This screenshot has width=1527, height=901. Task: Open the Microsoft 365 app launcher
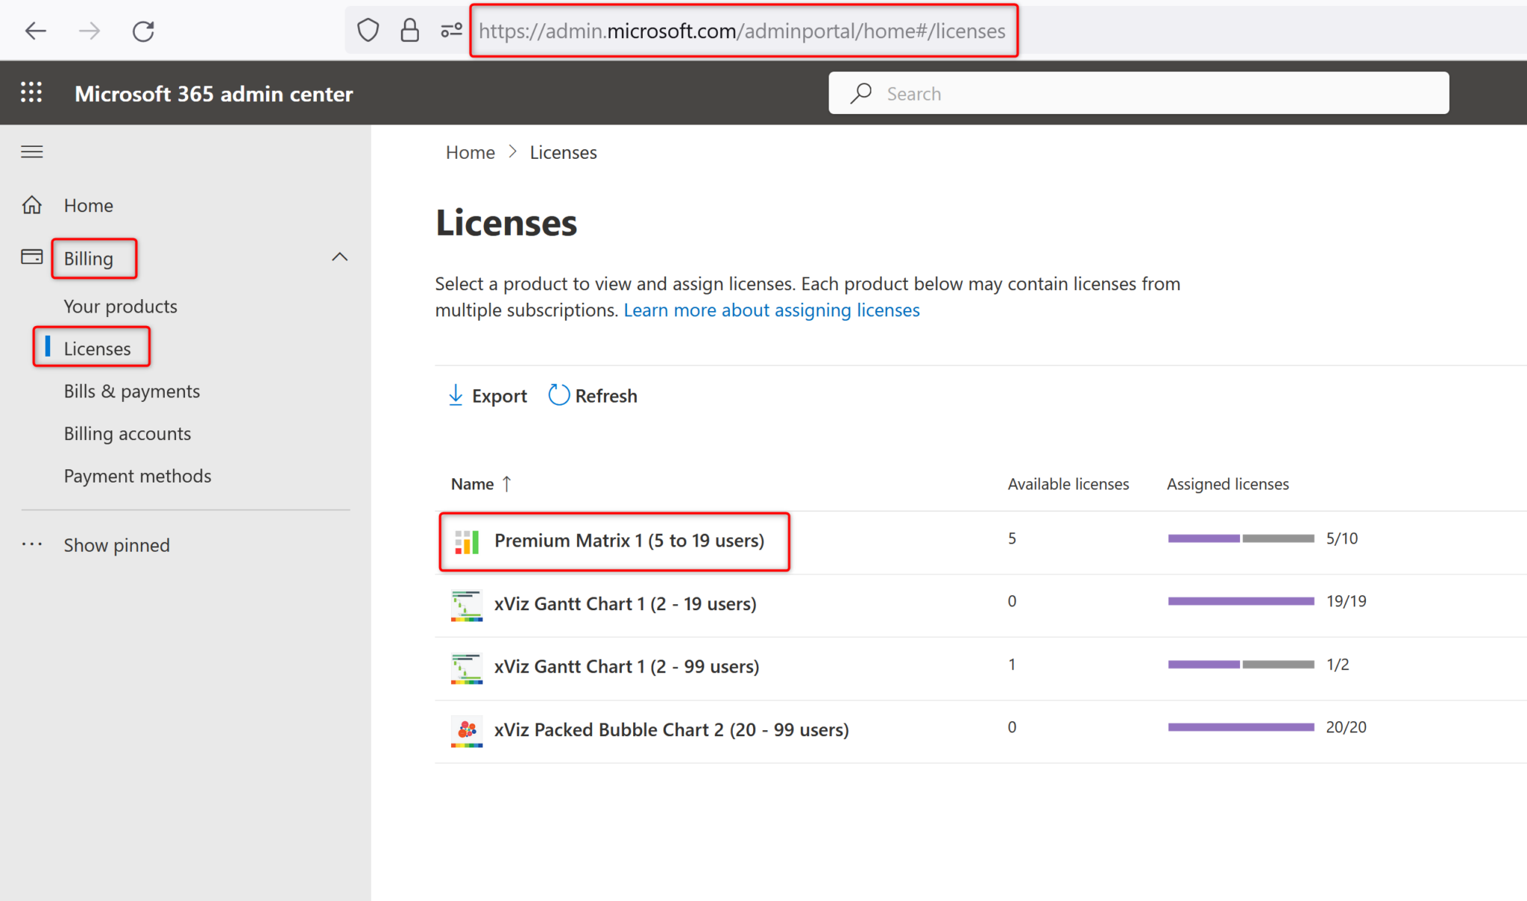point(31,92)
